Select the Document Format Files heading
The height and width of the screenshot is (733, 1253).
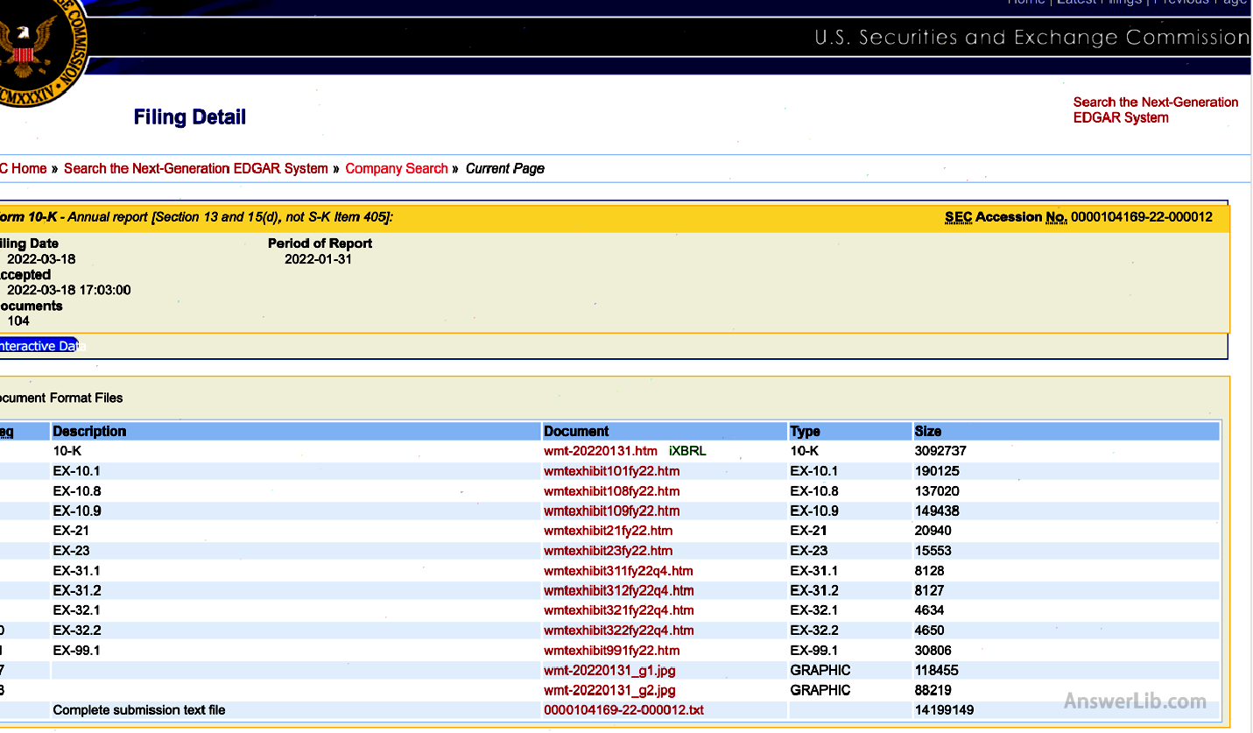pos(61,398)
